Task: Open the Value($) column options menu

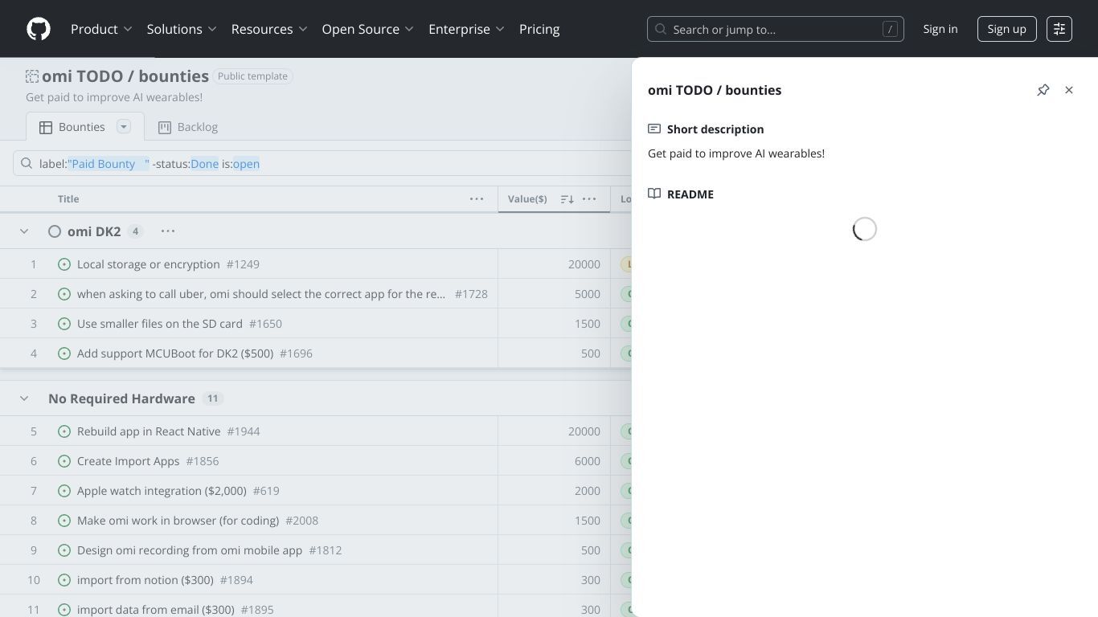Action: (589, 199)
